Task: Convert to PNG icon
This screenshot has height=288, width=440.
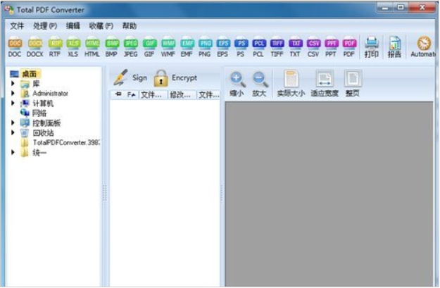Action: tap(205, 47)
